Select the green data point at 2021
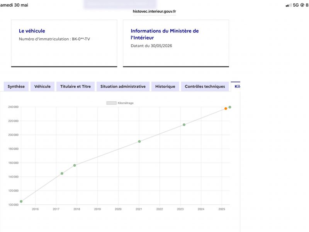 [139, 142]
